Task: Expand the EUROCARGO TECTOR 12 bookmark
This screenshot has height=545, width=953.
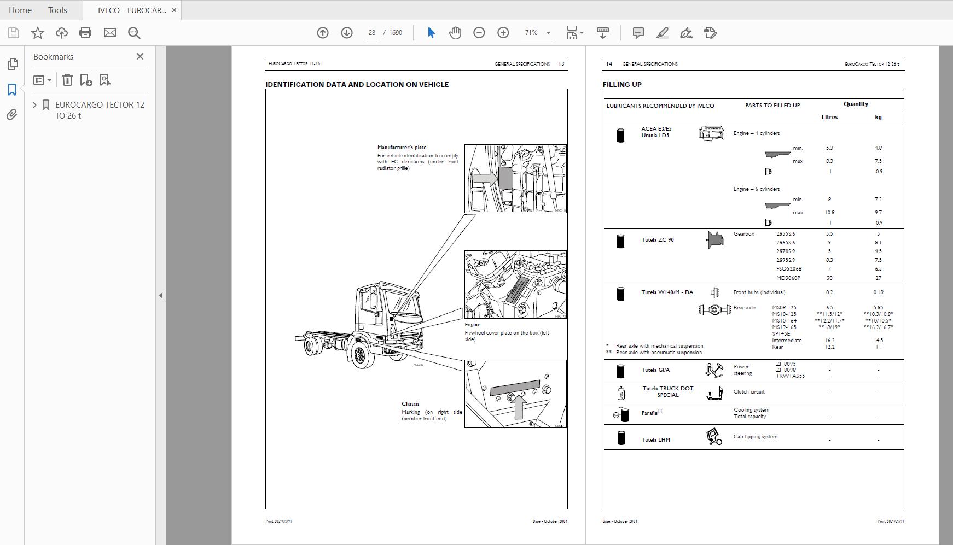Action: point(34,104)
